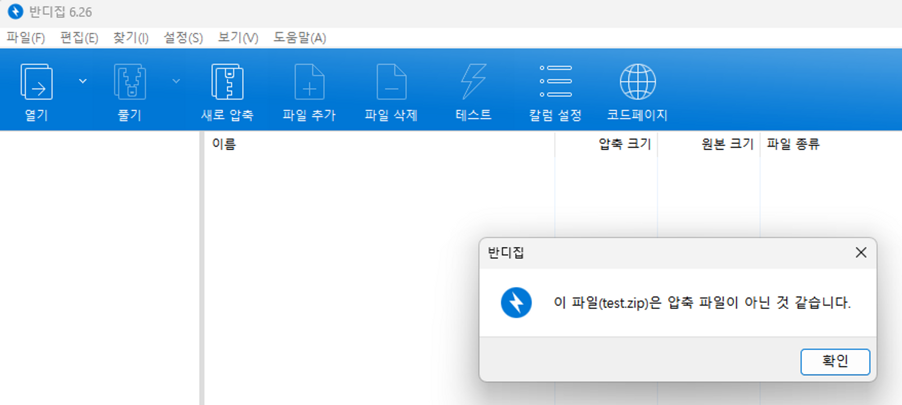Open the 설정(S) menu

[x=183, y=38]
